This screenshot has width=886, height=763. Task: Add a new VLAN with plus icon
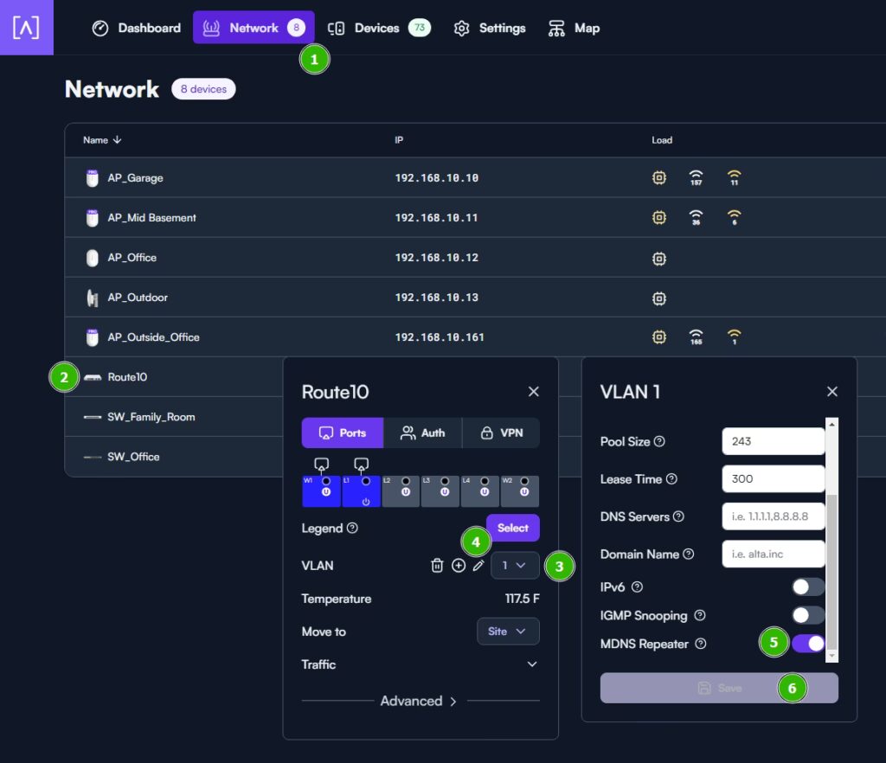pyautogui.click(x=459, y=566)
